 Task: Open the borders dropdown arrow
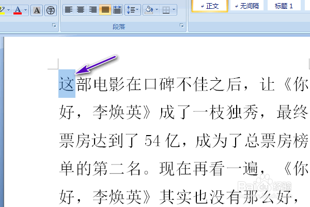(174, 10)
